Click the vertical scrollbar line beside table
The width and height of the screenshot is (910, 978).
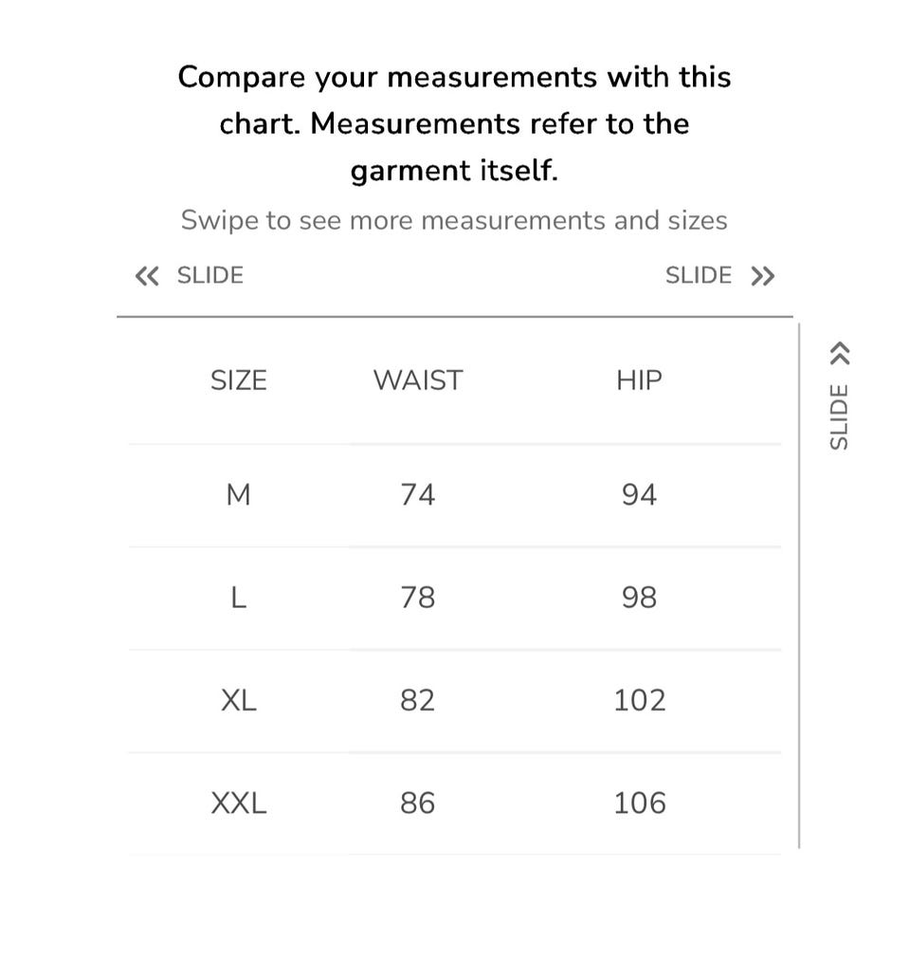coord(799,585)
